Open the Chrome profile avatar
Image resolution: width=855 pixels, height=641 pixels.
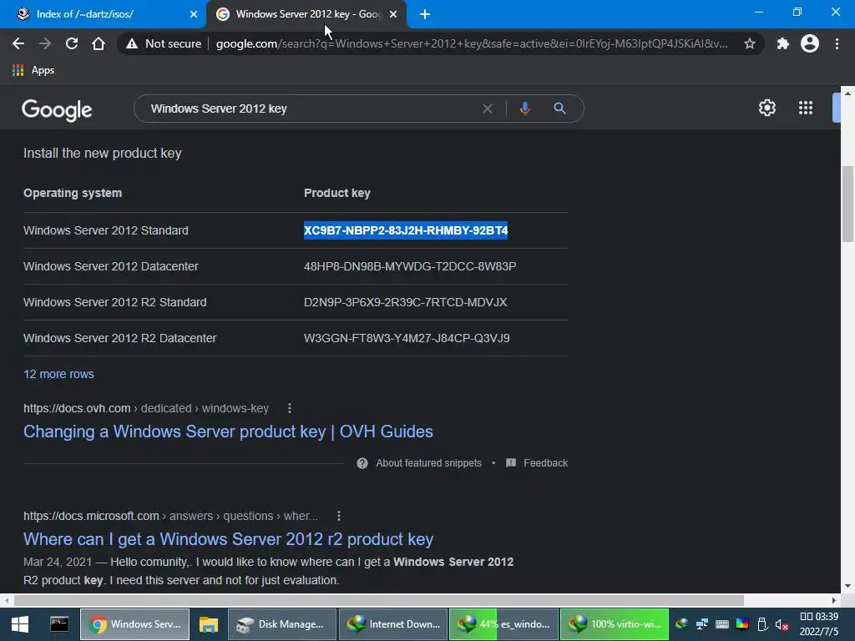810,43
